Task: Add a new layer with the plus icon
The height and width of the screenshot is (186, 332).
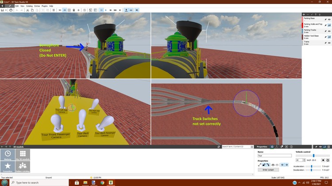Action: tap(304, 15)
